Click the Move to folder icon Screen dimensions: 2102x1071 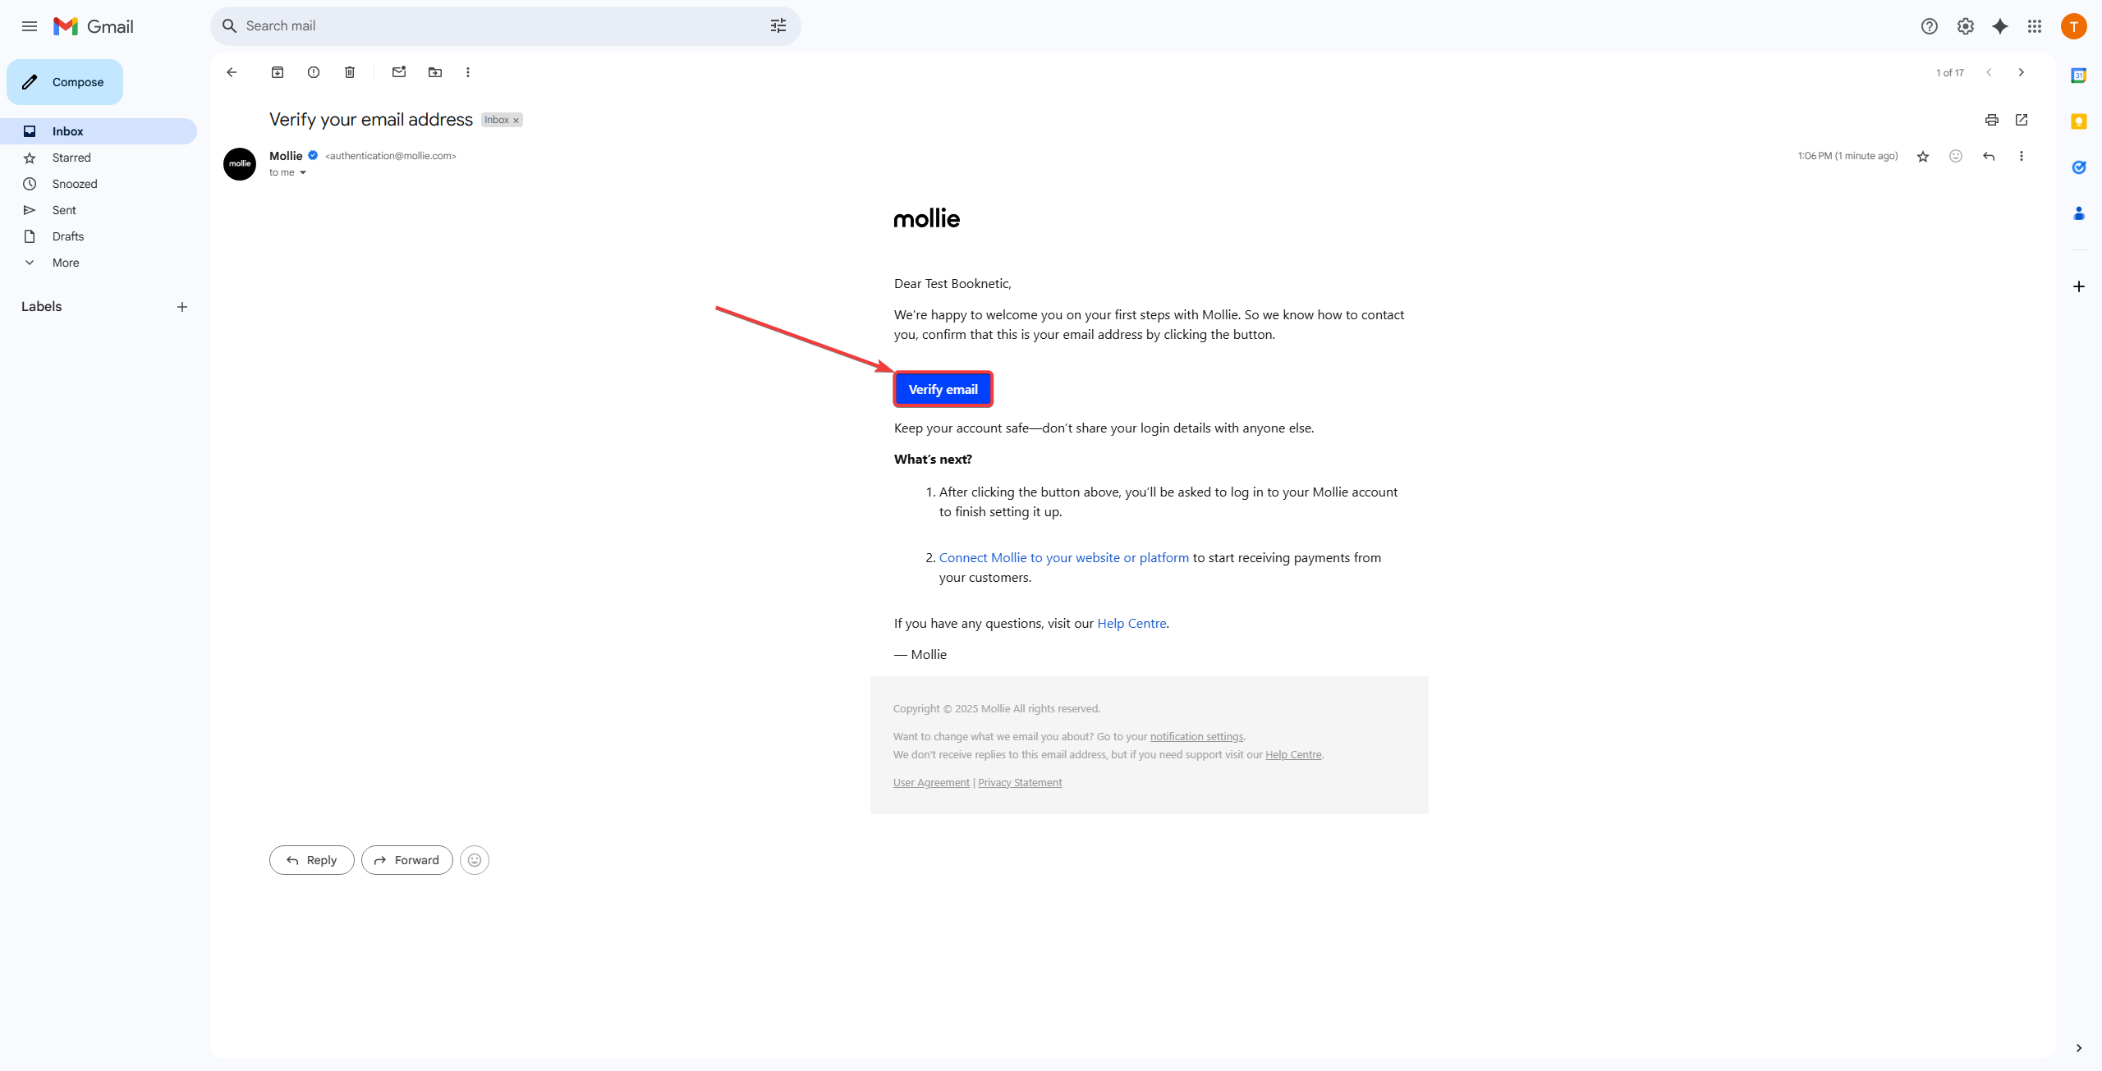coord(435,72)
